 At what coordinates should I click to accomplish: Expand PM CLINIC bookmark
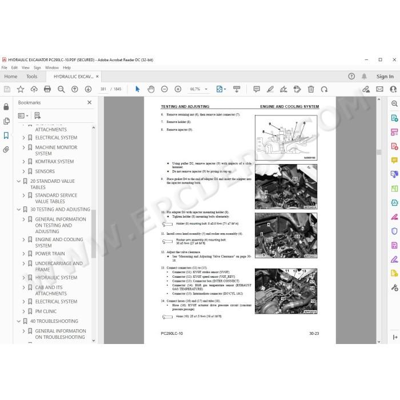point(23,311)
